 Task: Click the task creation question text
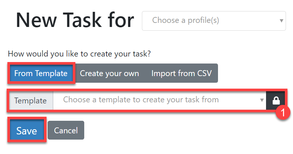pos(79,54)
